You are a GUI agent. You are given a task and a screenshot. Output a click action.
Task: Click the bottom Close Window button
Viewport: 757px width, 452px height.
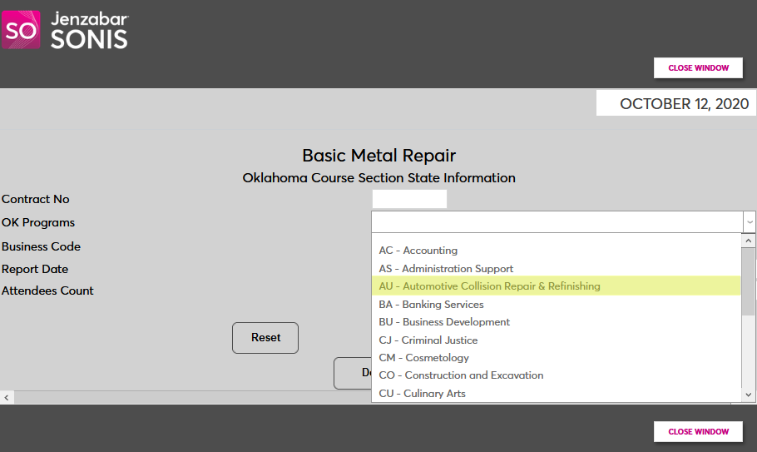pos(698,431)
